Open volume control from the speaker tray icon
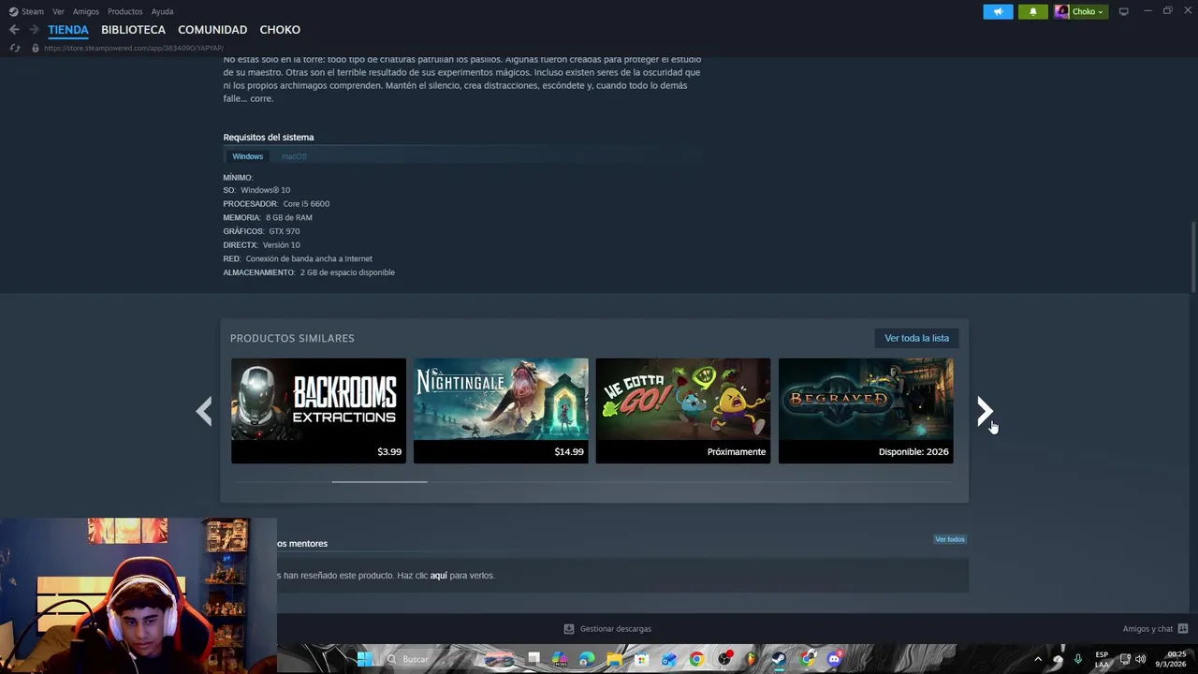1198x674 pixels. point(1140,659)
